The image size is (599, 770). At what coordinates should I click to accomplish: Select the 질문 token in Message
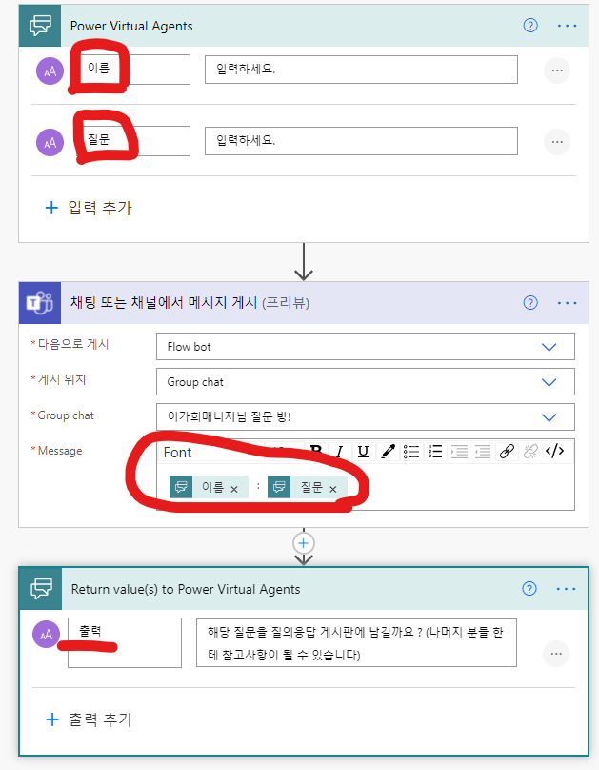click(308, 487)
